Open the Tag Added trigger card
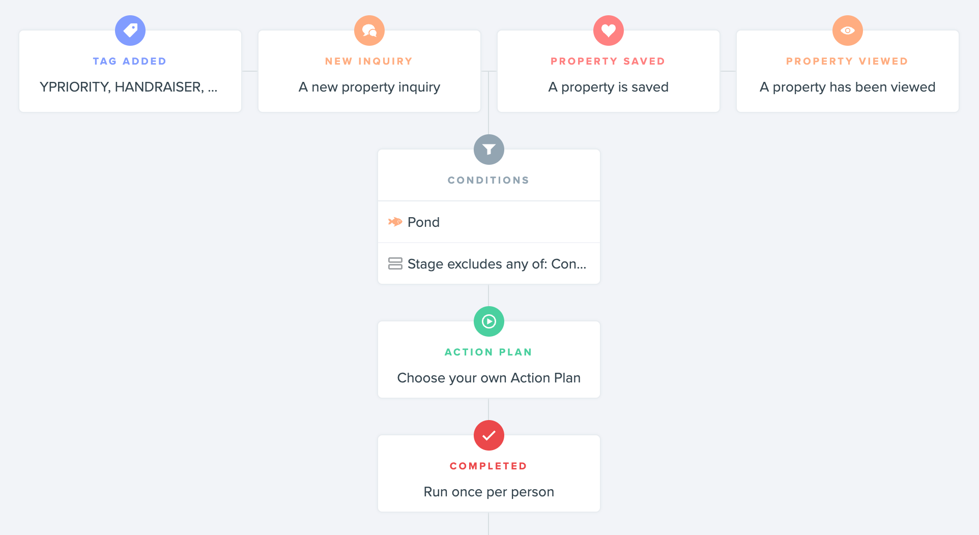The width and height of the screenshot is (979, 535). click(130, 71)
